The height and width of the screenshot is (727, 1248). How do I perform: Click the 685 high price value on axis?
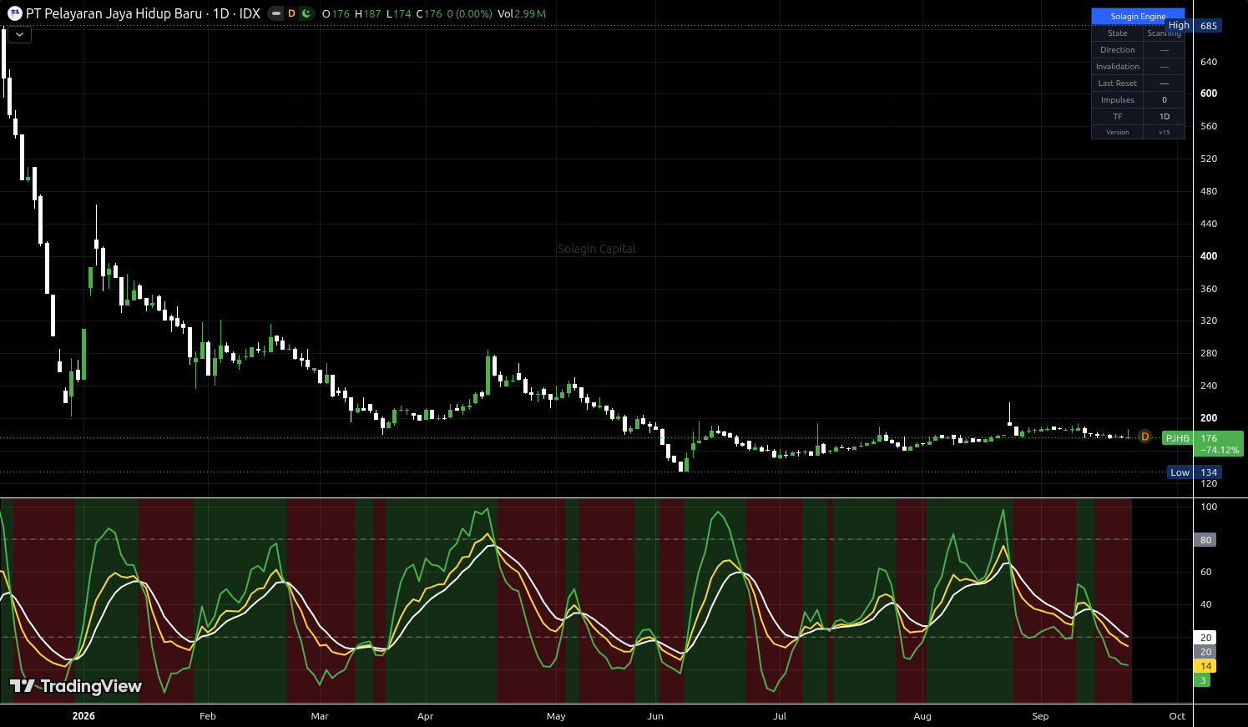pos(1209,26)
